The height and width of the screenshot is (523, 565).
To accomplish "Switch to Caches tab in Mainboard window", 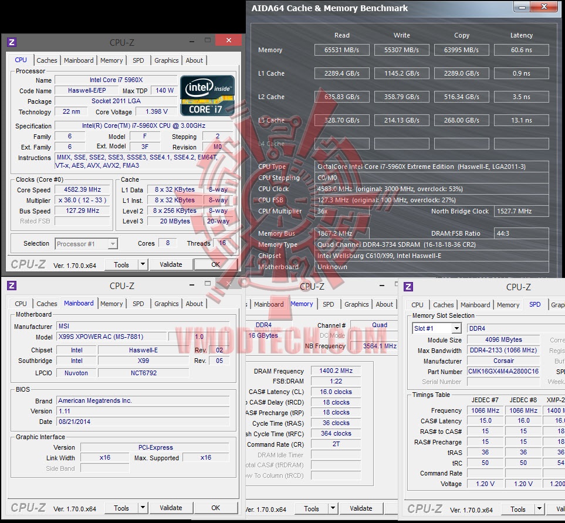I will point(47,304).
